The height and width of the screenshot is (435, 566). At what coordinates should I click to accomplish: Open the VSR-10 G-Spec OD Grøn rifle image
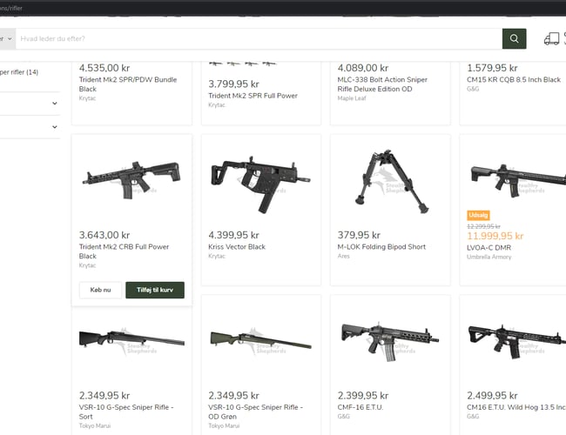[260, 340]
